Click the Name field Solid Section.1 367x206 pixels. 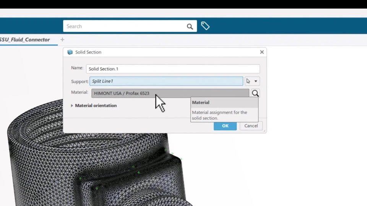(173, 69)
